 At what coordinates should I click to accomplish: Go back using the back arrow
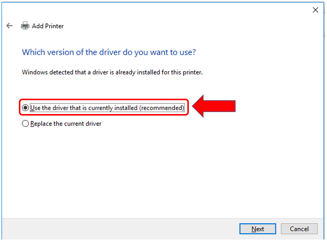click(9, 26)
